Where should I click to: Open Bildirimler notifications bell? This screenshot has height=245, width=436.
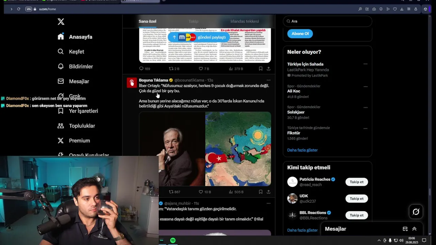point(61,66)
